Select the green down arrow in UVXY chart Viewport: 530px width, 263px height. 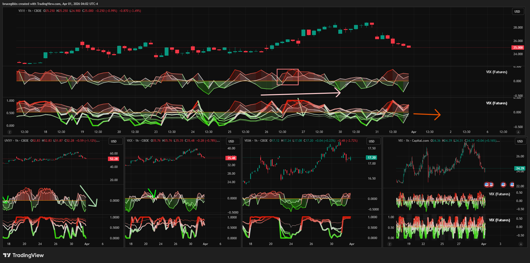89,196
